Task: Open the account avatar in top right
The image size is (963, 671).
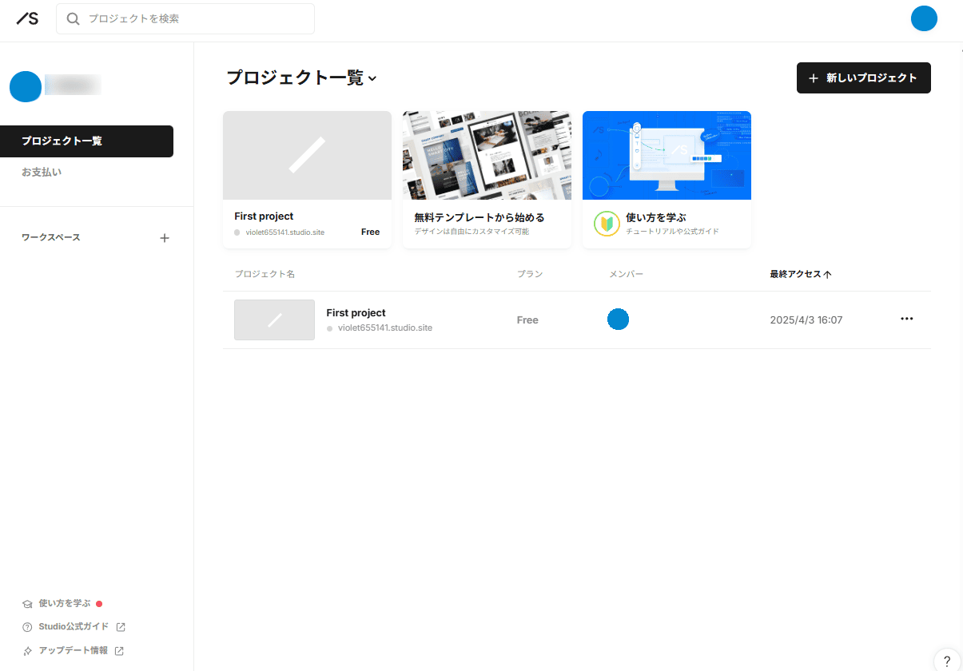Action: (x=924, y=18)
